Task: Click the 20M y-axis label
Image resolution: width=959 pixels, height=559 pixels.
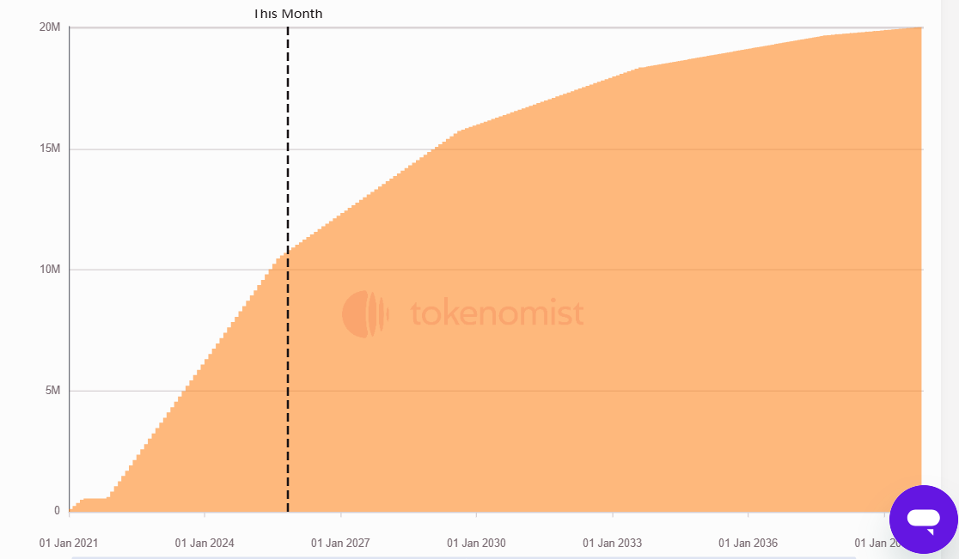Action: click(x=50, y=27)
